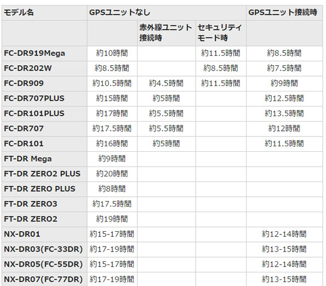Image resolution: width=326 pixels, height=286 pixels.
Task: Click the セキュリティモード時 sub-header
Action: [x=220, y=33]
